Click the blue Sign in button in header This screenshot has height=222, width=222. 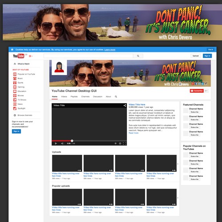coord(207,56)
